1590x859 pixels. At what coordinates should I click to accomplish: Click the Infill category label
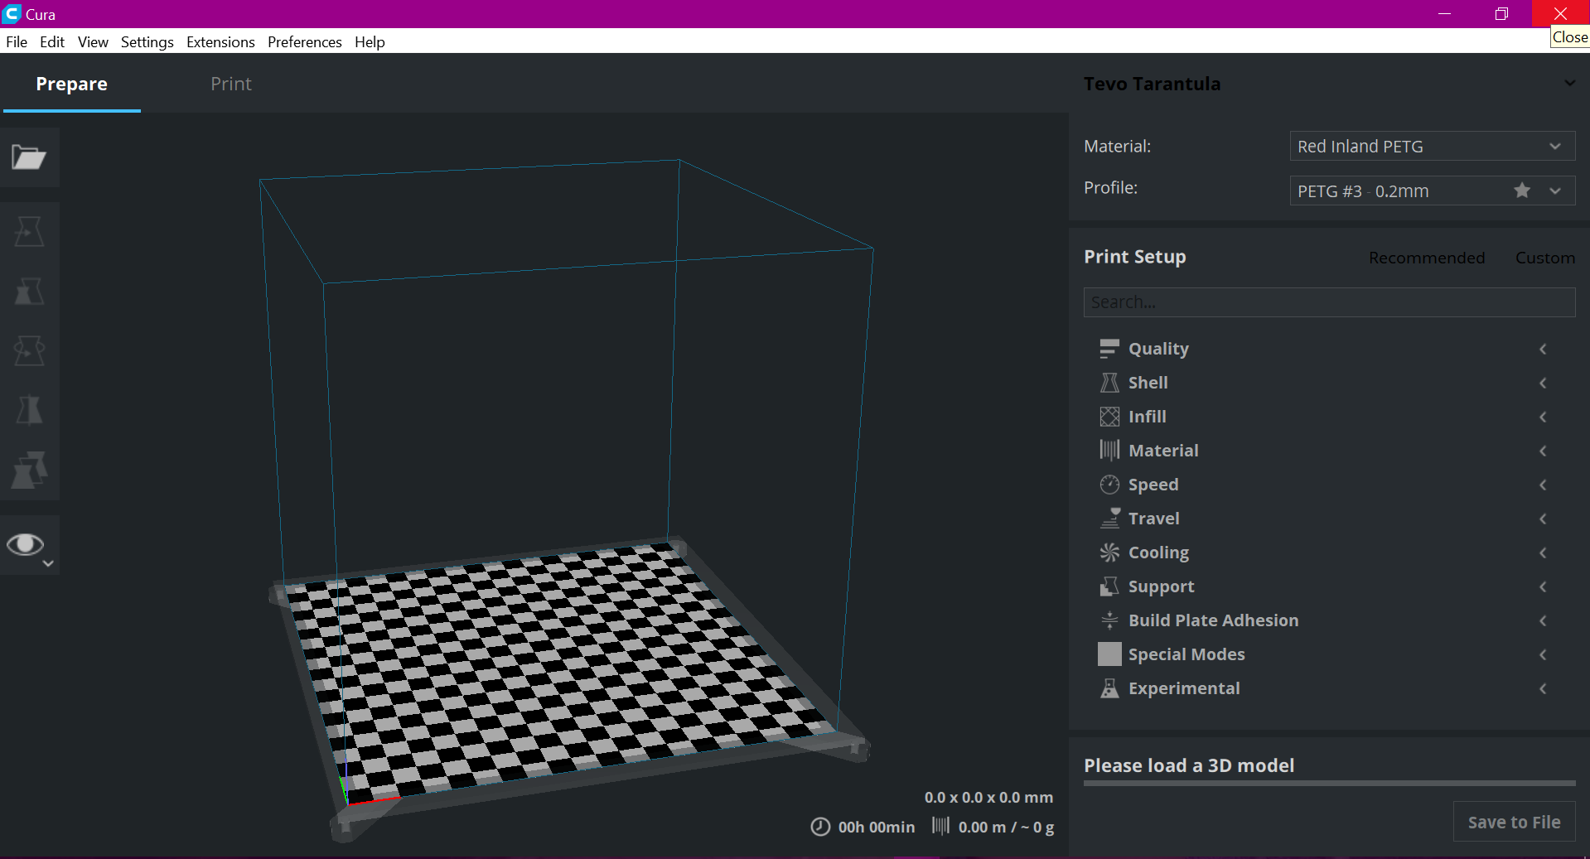coord(1147,417)
